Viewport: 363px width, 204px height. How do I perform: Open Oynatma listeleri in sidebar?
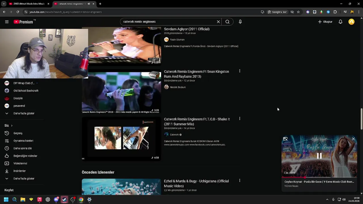[x=23, y=141]
